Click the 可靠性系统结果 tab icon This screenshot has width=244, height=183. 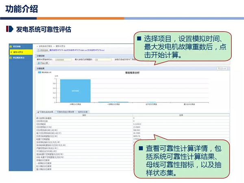coord(38,111)
